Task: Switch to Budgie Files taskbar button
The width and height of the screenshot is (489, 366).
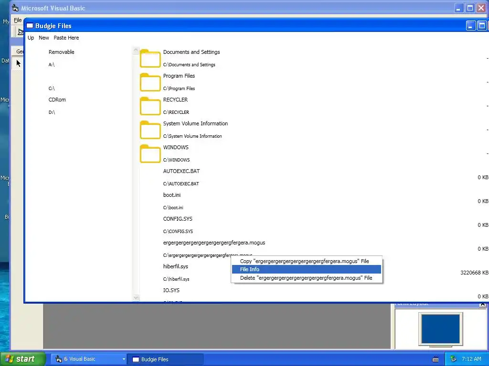Action: click(x=166, y=359)
